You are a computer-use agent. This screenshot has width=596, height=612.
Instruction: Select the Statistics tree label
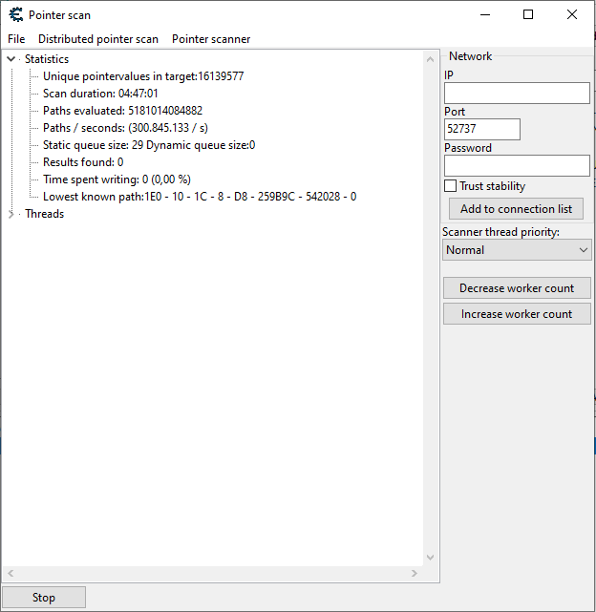(x=47, y=59)
